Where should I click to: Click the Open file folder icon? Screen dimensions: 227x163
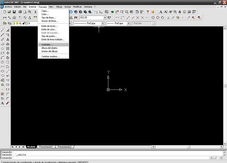[9, 12]
